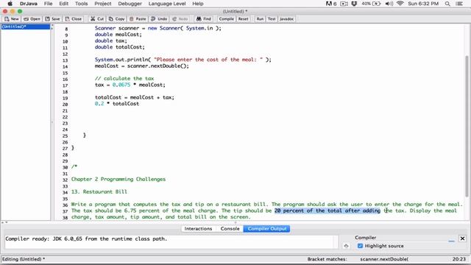Click the Dropbox icon in menu bar

tap(354, 4)
